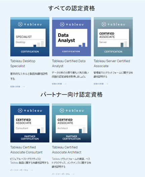Open パートナーポータル link under Associate Consultant
This screenshot has width=145, height=177.
[x=19, y=170]
